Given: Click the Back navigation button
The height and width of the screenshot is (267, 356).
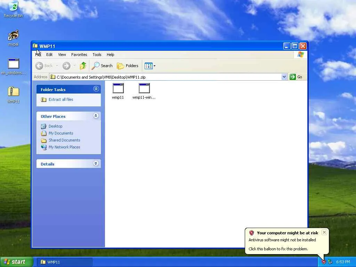Looking at the screenshot, I should [x=44, y=66].
